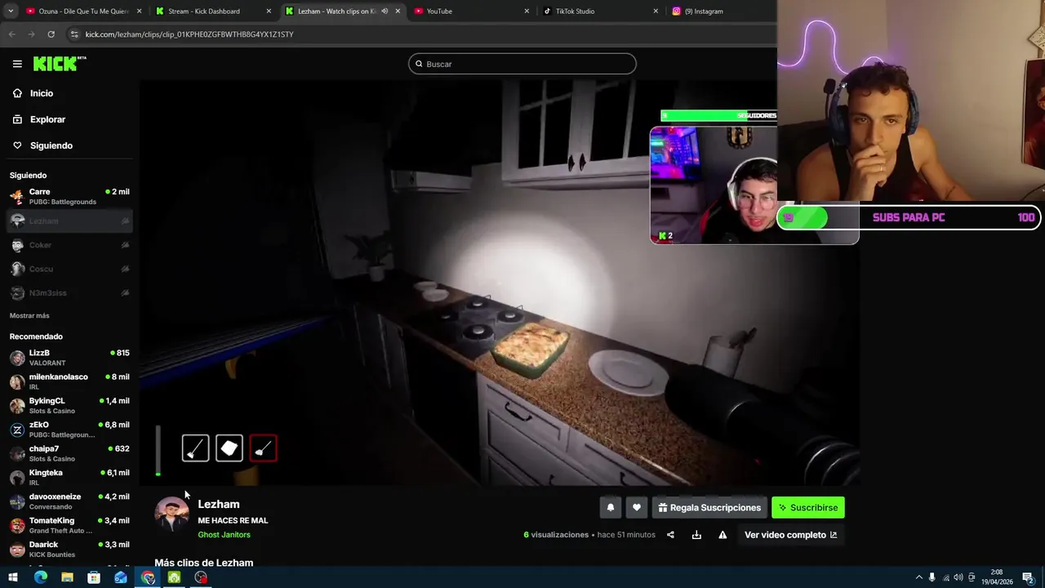This screenshot has height=588, width=1045.
Task: Click the clip video player
Action: click(499, 283)
